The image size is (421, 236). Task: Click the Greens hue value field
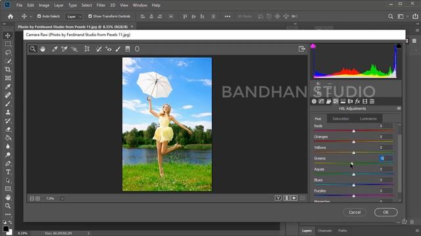[x=386, y=159]
